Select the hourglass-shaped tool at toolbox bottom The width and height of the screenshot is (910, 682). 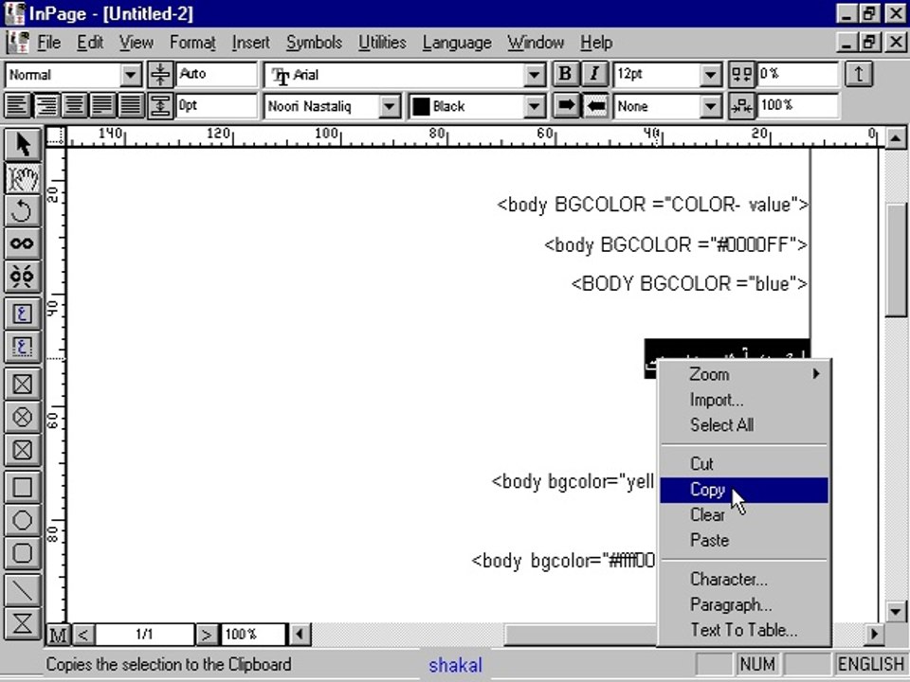tap(22, 623)
